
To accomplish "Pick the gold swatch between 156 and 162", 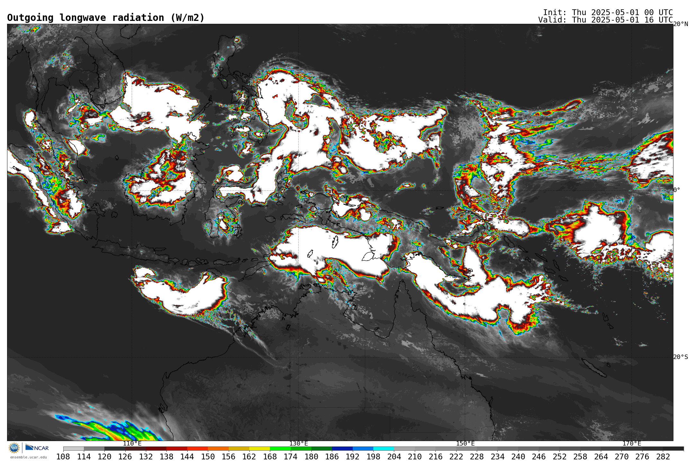I will point(239,448).
